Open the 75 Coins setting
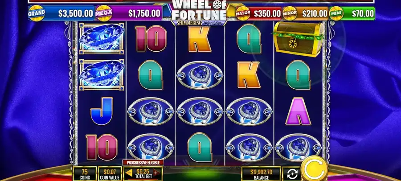Screen dimensions: 401x181 coord(85,174)
